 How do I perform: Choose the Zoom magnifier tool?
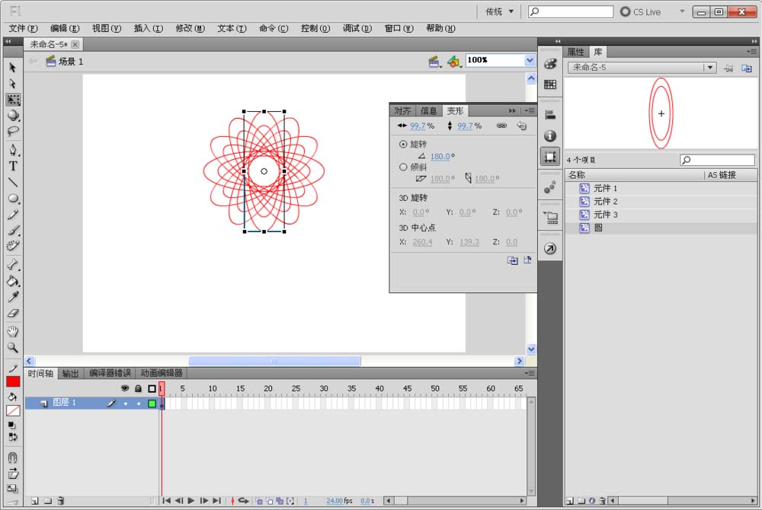[x=13, y=347]
